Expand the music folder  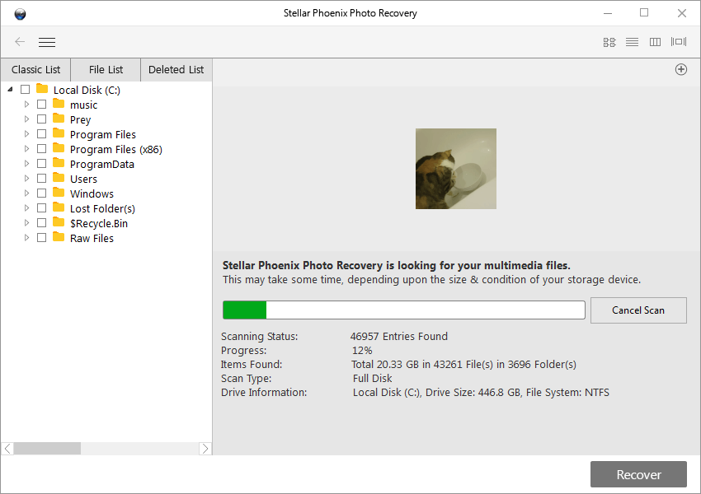tap(26, 104)
